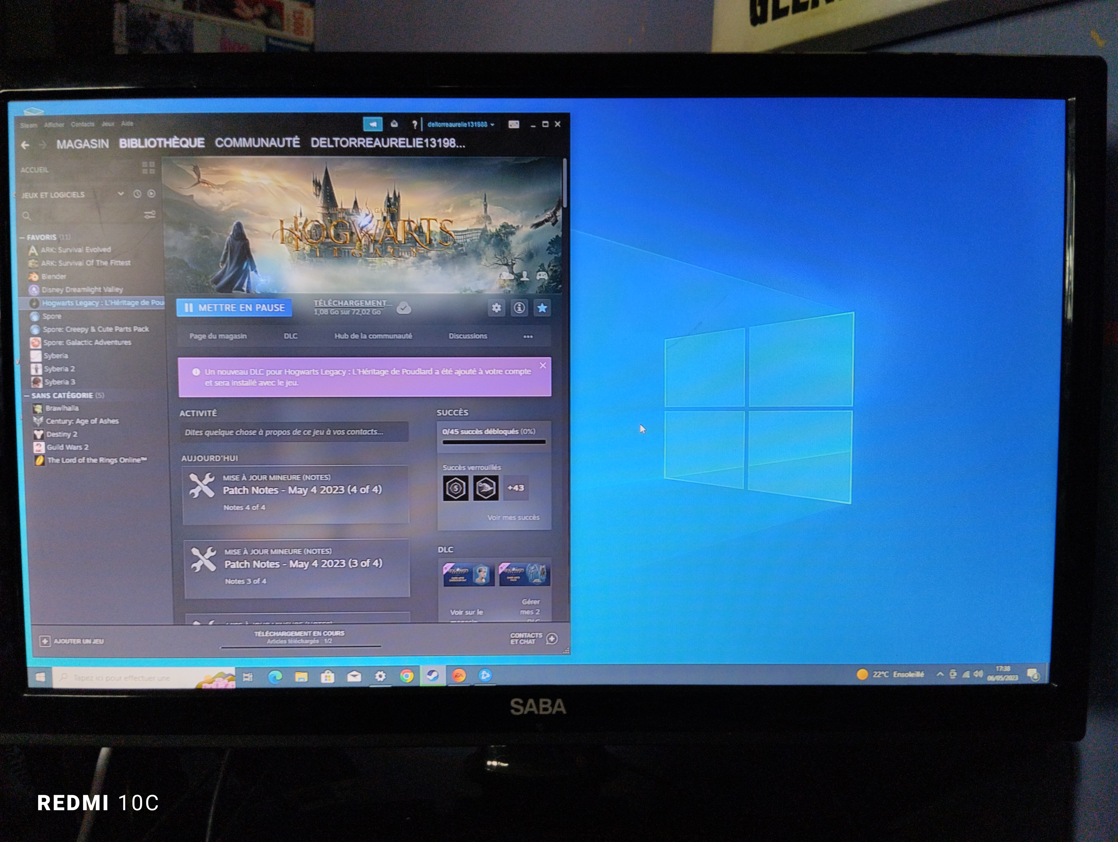Viewport: 1118px width, 842px height.
Task: Open the Afficher menu
Action: pyautogui.click(x=54, y=125)
